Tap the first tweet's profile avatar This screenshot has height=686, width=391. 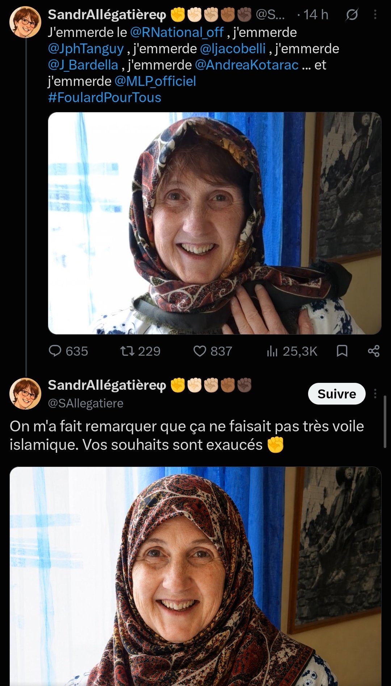[x=25, y=22]
